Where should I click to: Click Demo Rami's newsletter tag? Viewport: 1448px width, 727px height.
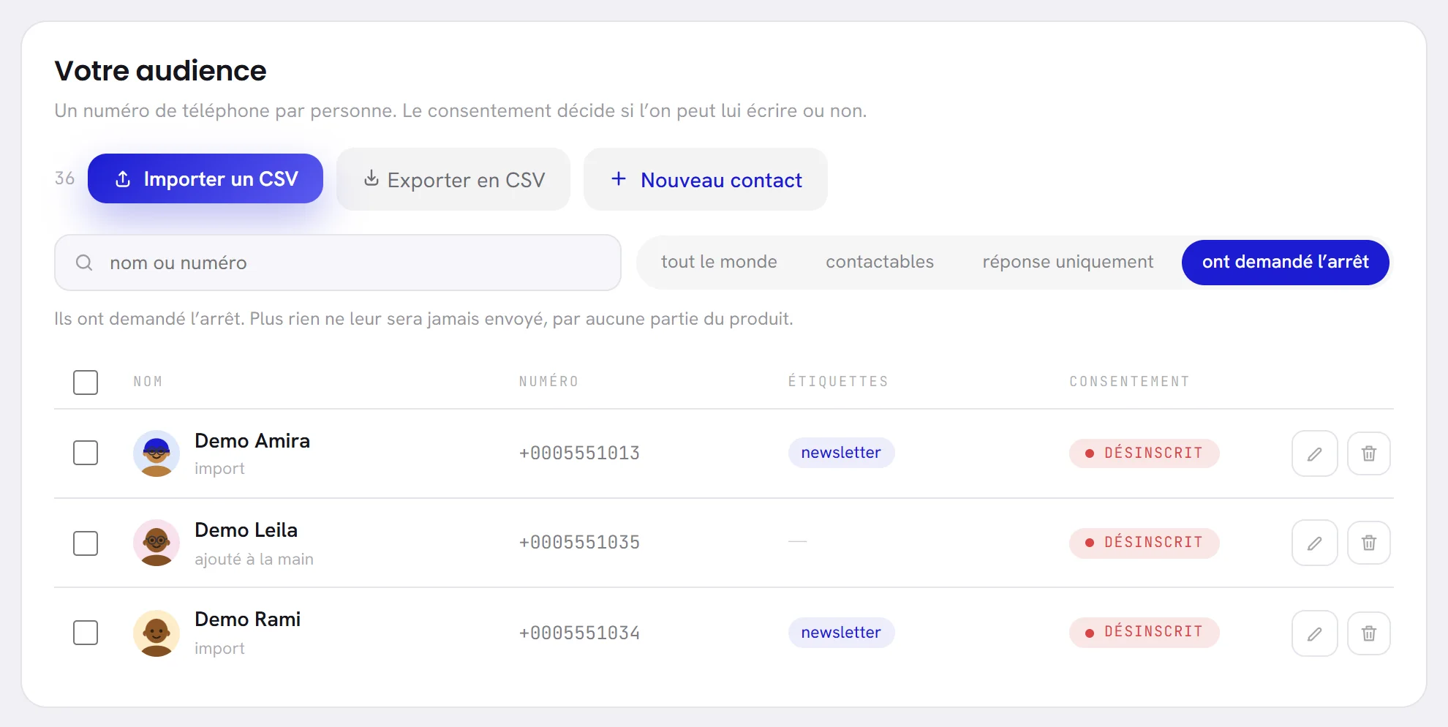tap(841, 633)
